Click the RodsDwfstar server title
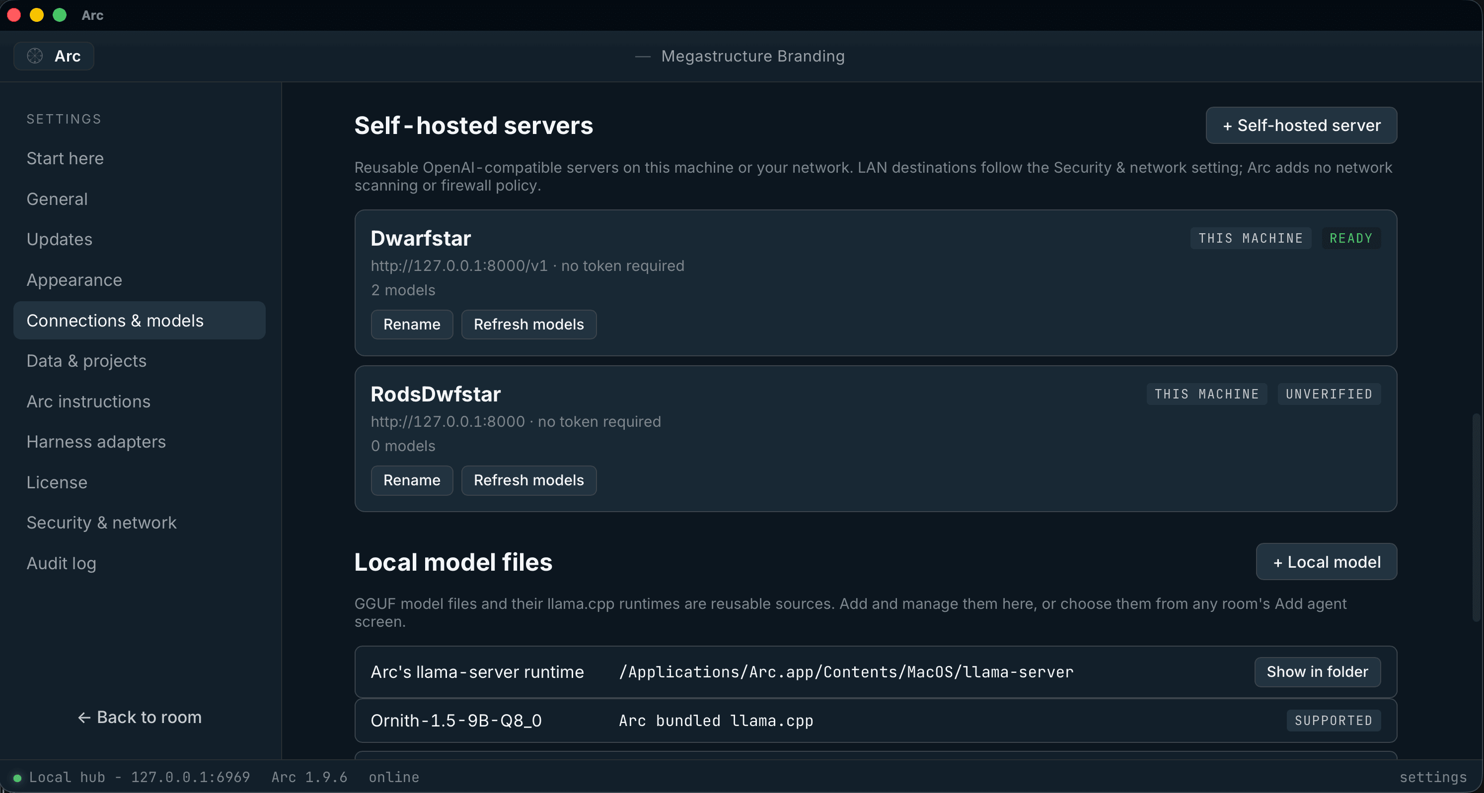Image resolution: width=1484 pixels, height=793 pixels. point(436,394)
